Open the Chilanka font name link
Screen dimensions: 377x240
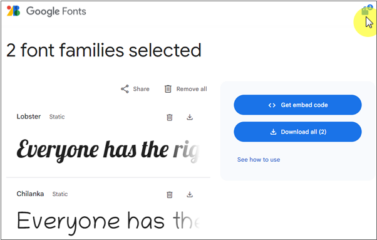click(30, 194)
